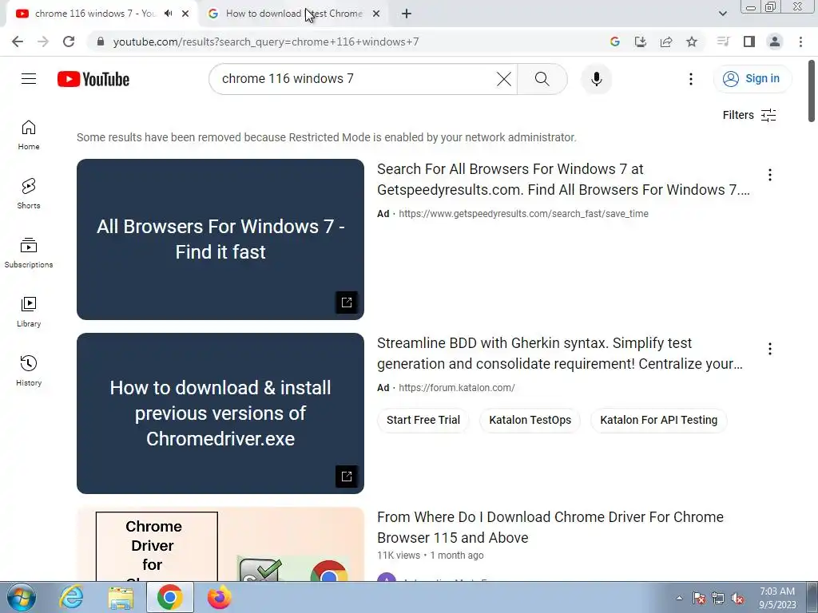The width and height of the screenshot is (818, 613).
Task: Open Chrome profile avatar
Action: (775, 42)
